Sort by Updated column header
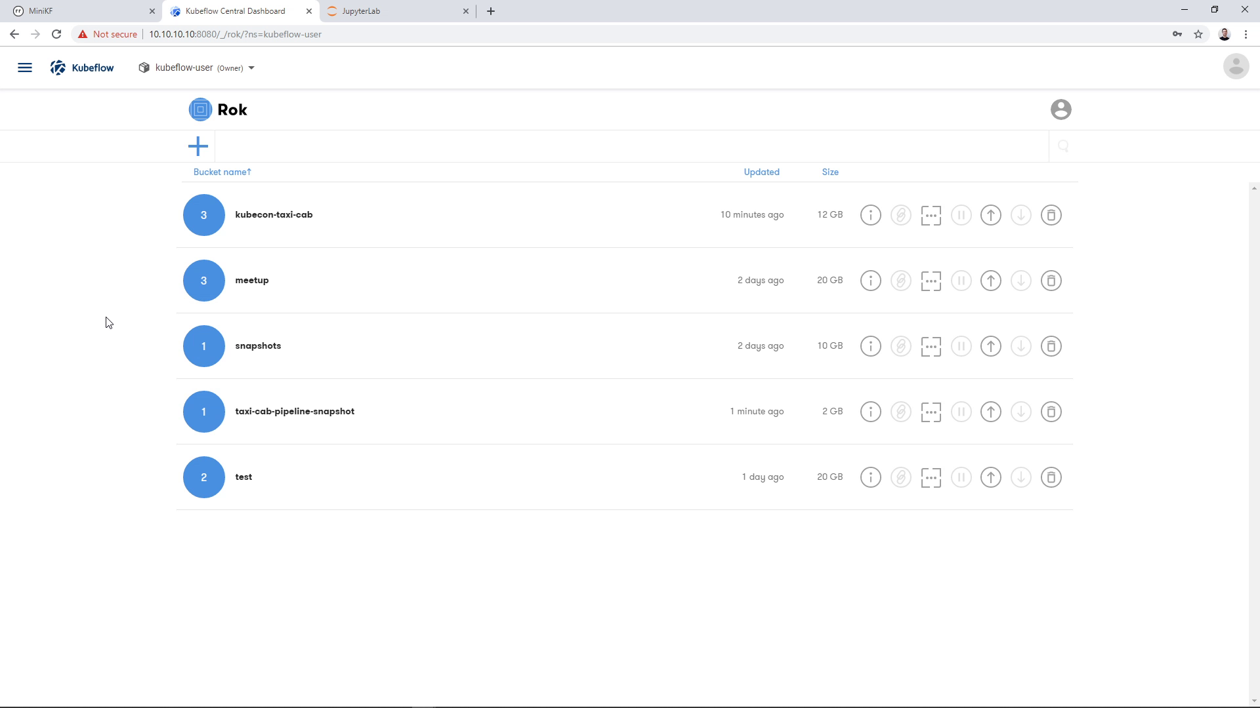Image resolution: width=1260 pixels, height=708 pixels. point(761,172)
